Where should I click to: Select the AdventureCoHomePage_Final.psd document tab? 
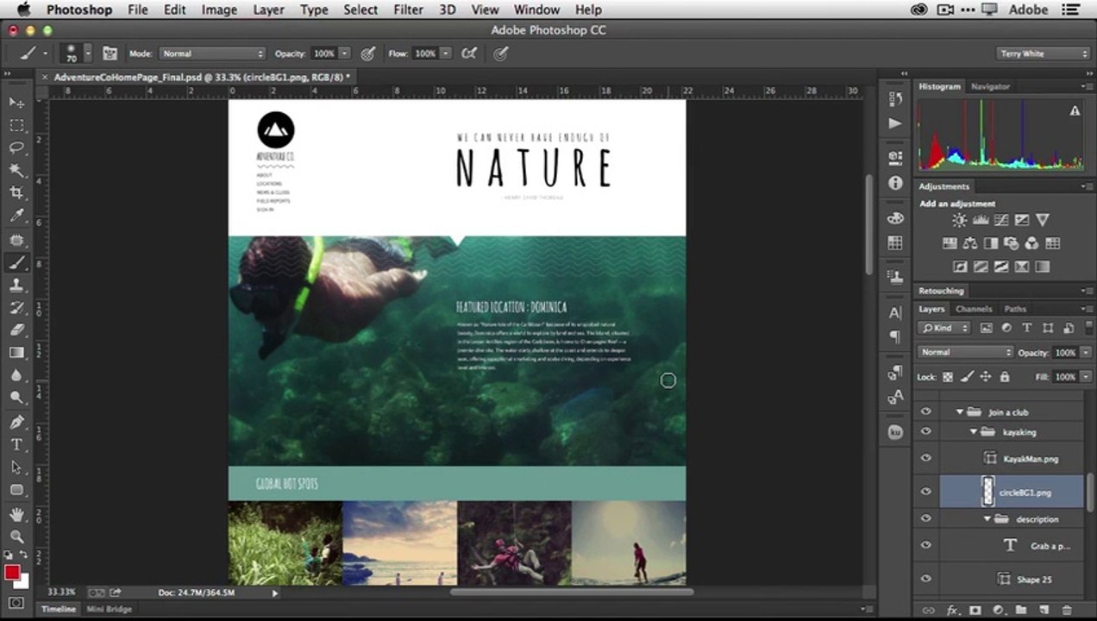coord(202,77)
